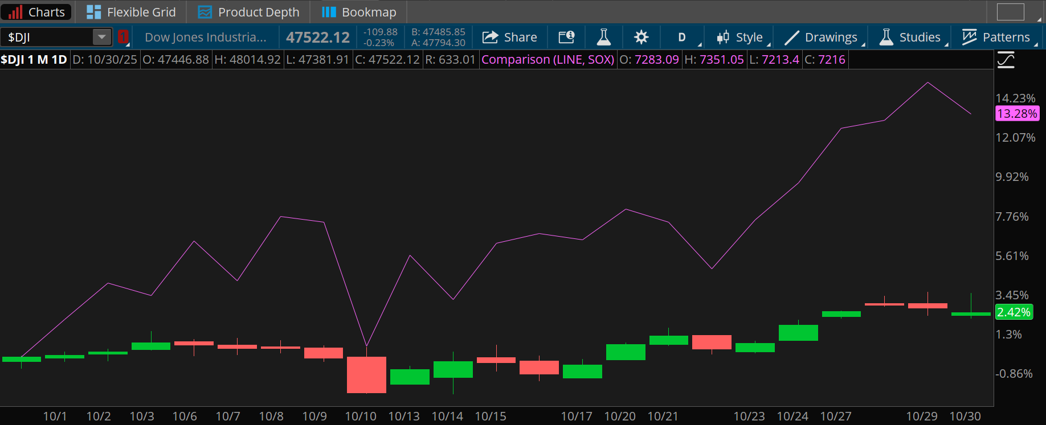Click the bid price B: 47485.85
This screenshot has height=425, width=1046.
439,32
